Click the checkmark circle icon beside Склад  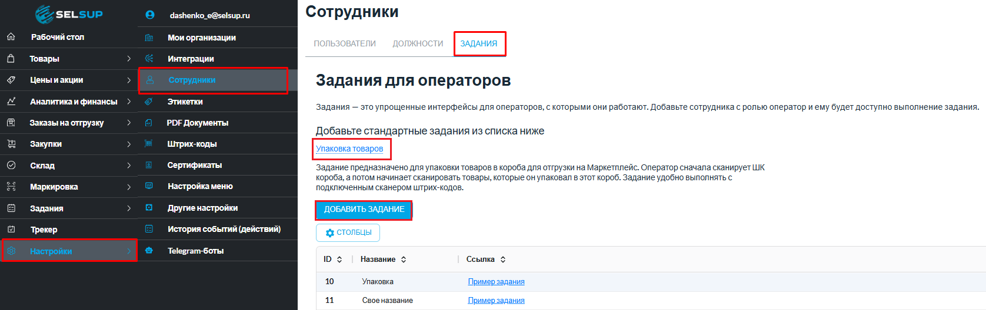11,166
